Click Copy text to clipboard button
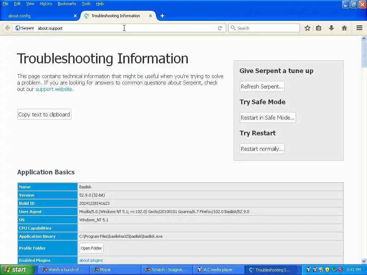The height and width of the screenshot is (275, 367). click(44, 114)
